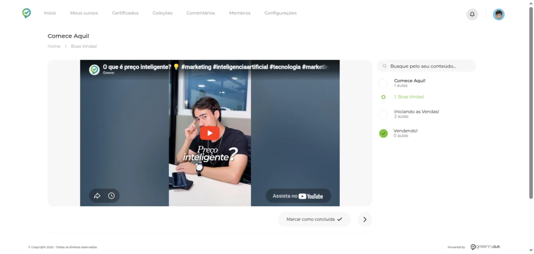Screen dimensions: 534x254
Task: Click the Comece Aqui! page heading
Action: pos(68,36)
